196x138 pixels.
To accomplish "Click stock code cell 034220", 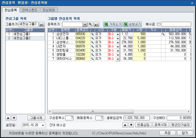I will click(83, 38).
